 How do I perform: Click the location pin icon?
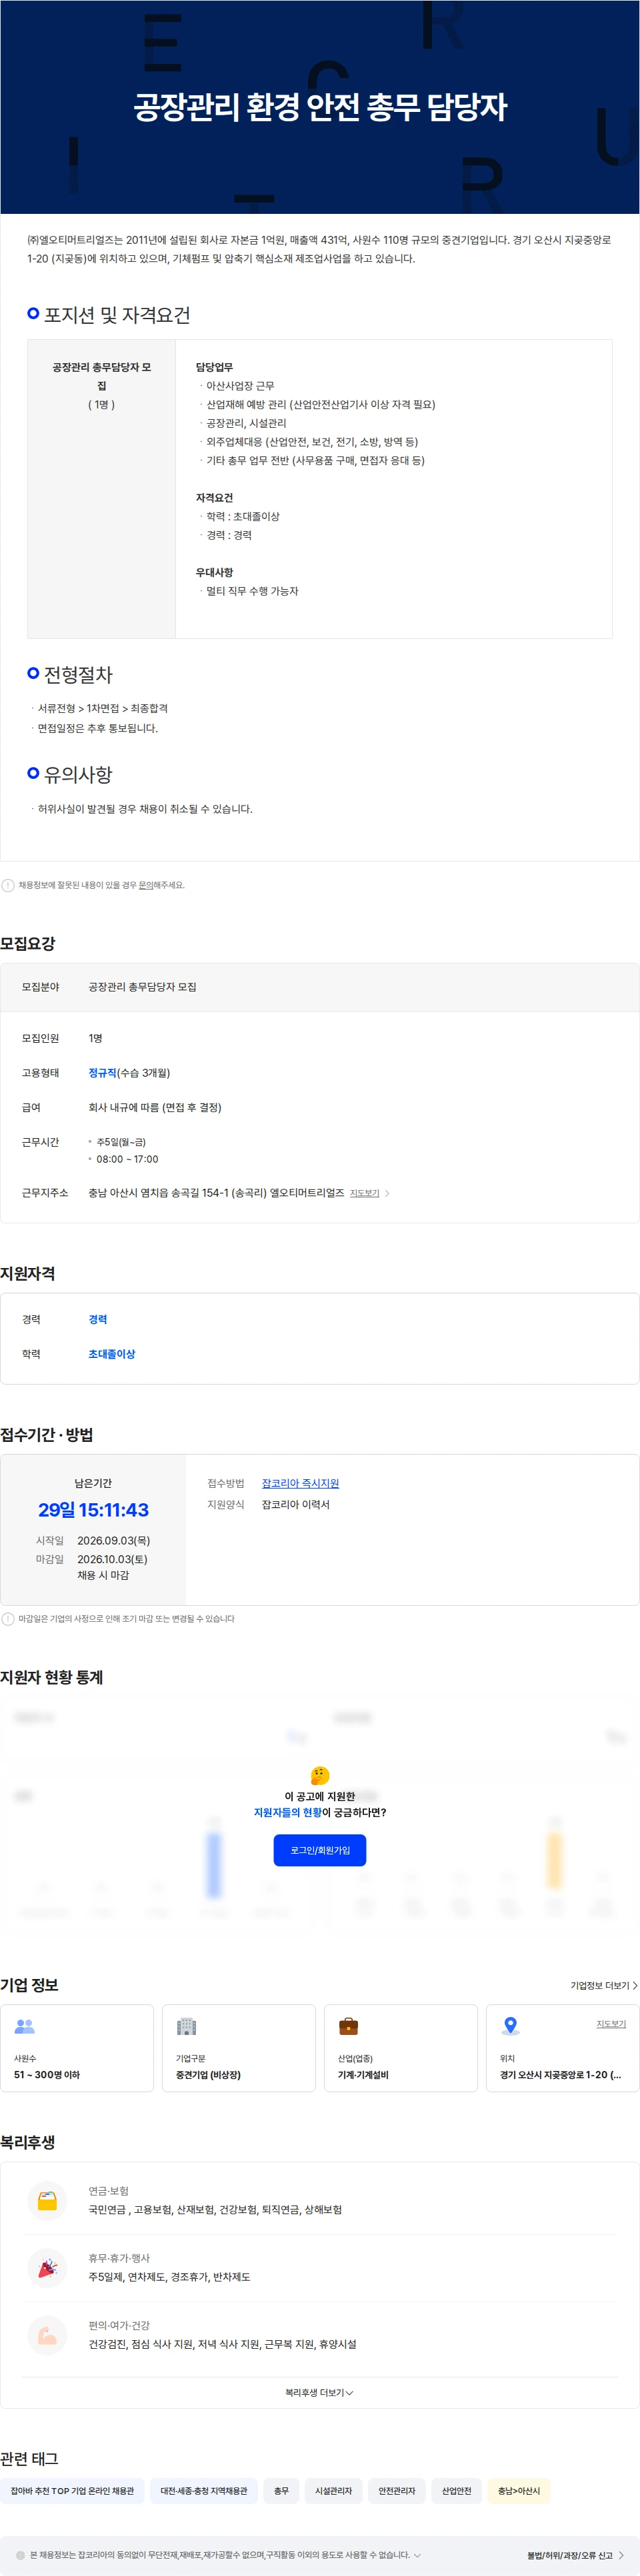coord(510,2026)
